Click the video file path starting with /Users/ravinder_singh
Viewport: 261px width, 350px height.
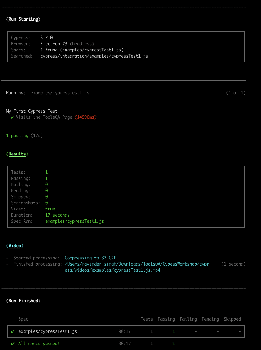click(137, 267)
